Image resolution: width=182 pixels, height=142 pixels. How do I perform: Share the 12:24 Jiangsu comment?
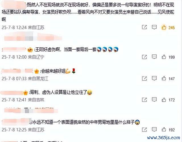[144, 27]
